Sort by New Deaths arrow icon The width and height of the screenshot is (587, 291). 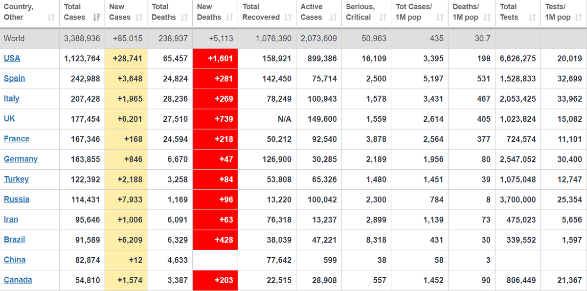(229, 18)
